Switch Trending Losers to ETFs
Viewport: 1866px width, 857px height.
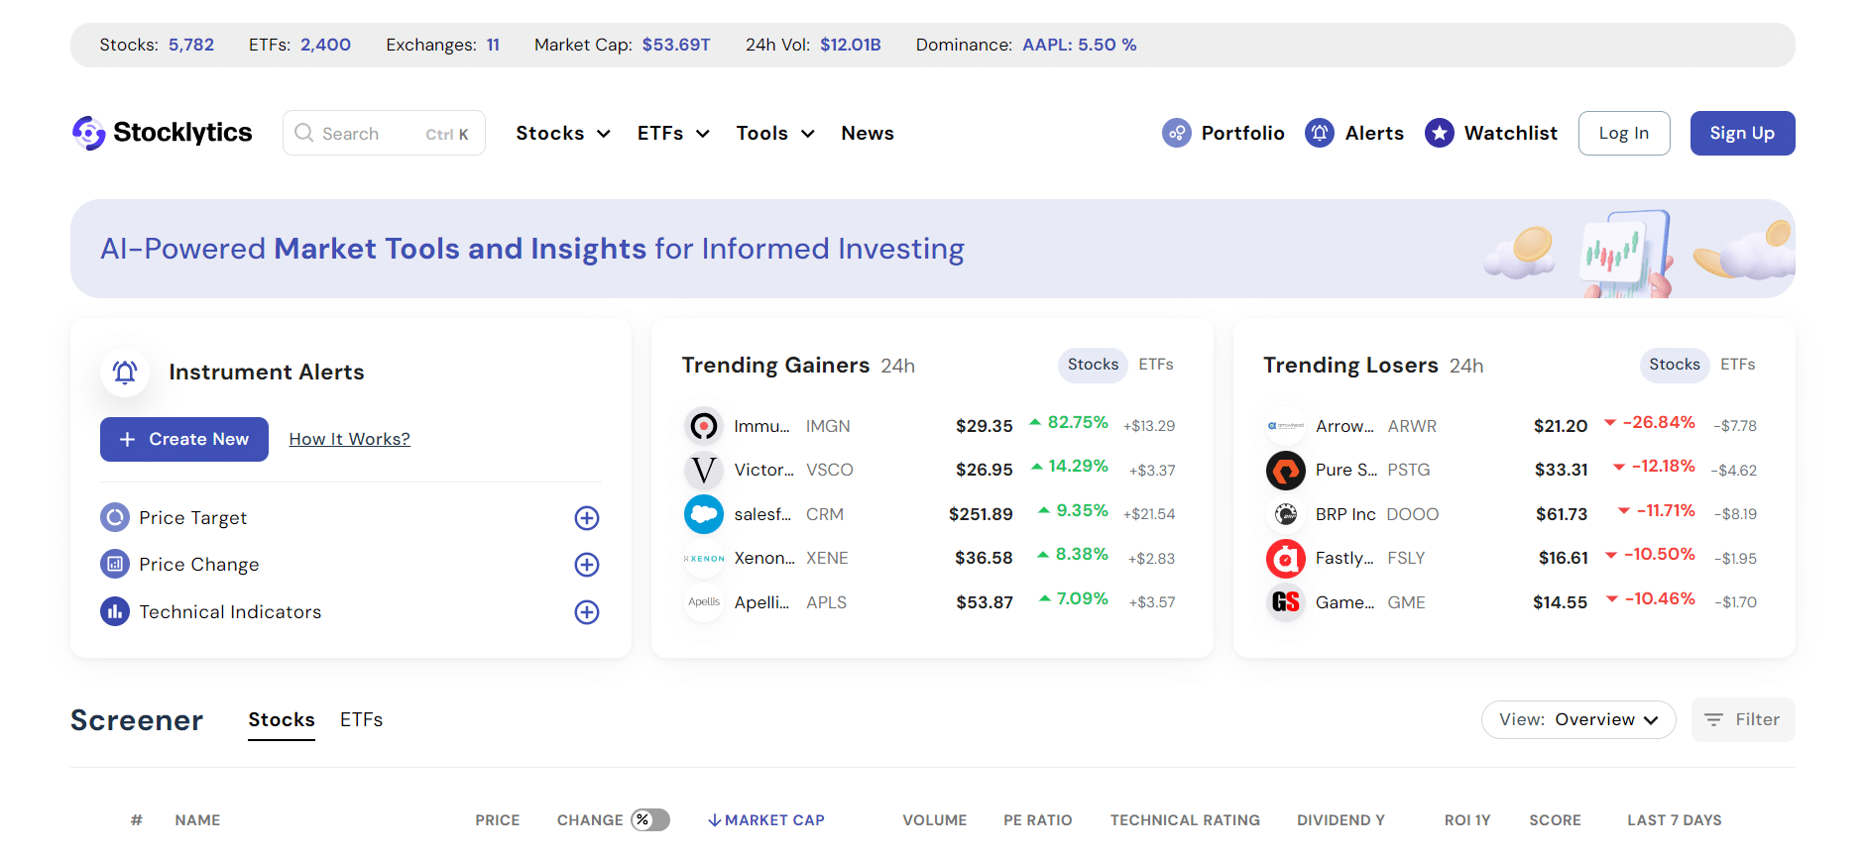point(1737,365)
